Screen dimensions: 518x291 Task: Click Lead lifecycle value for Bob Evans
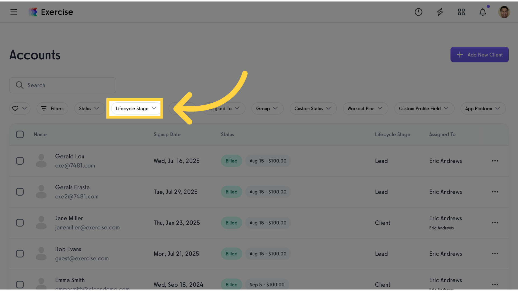381,254
